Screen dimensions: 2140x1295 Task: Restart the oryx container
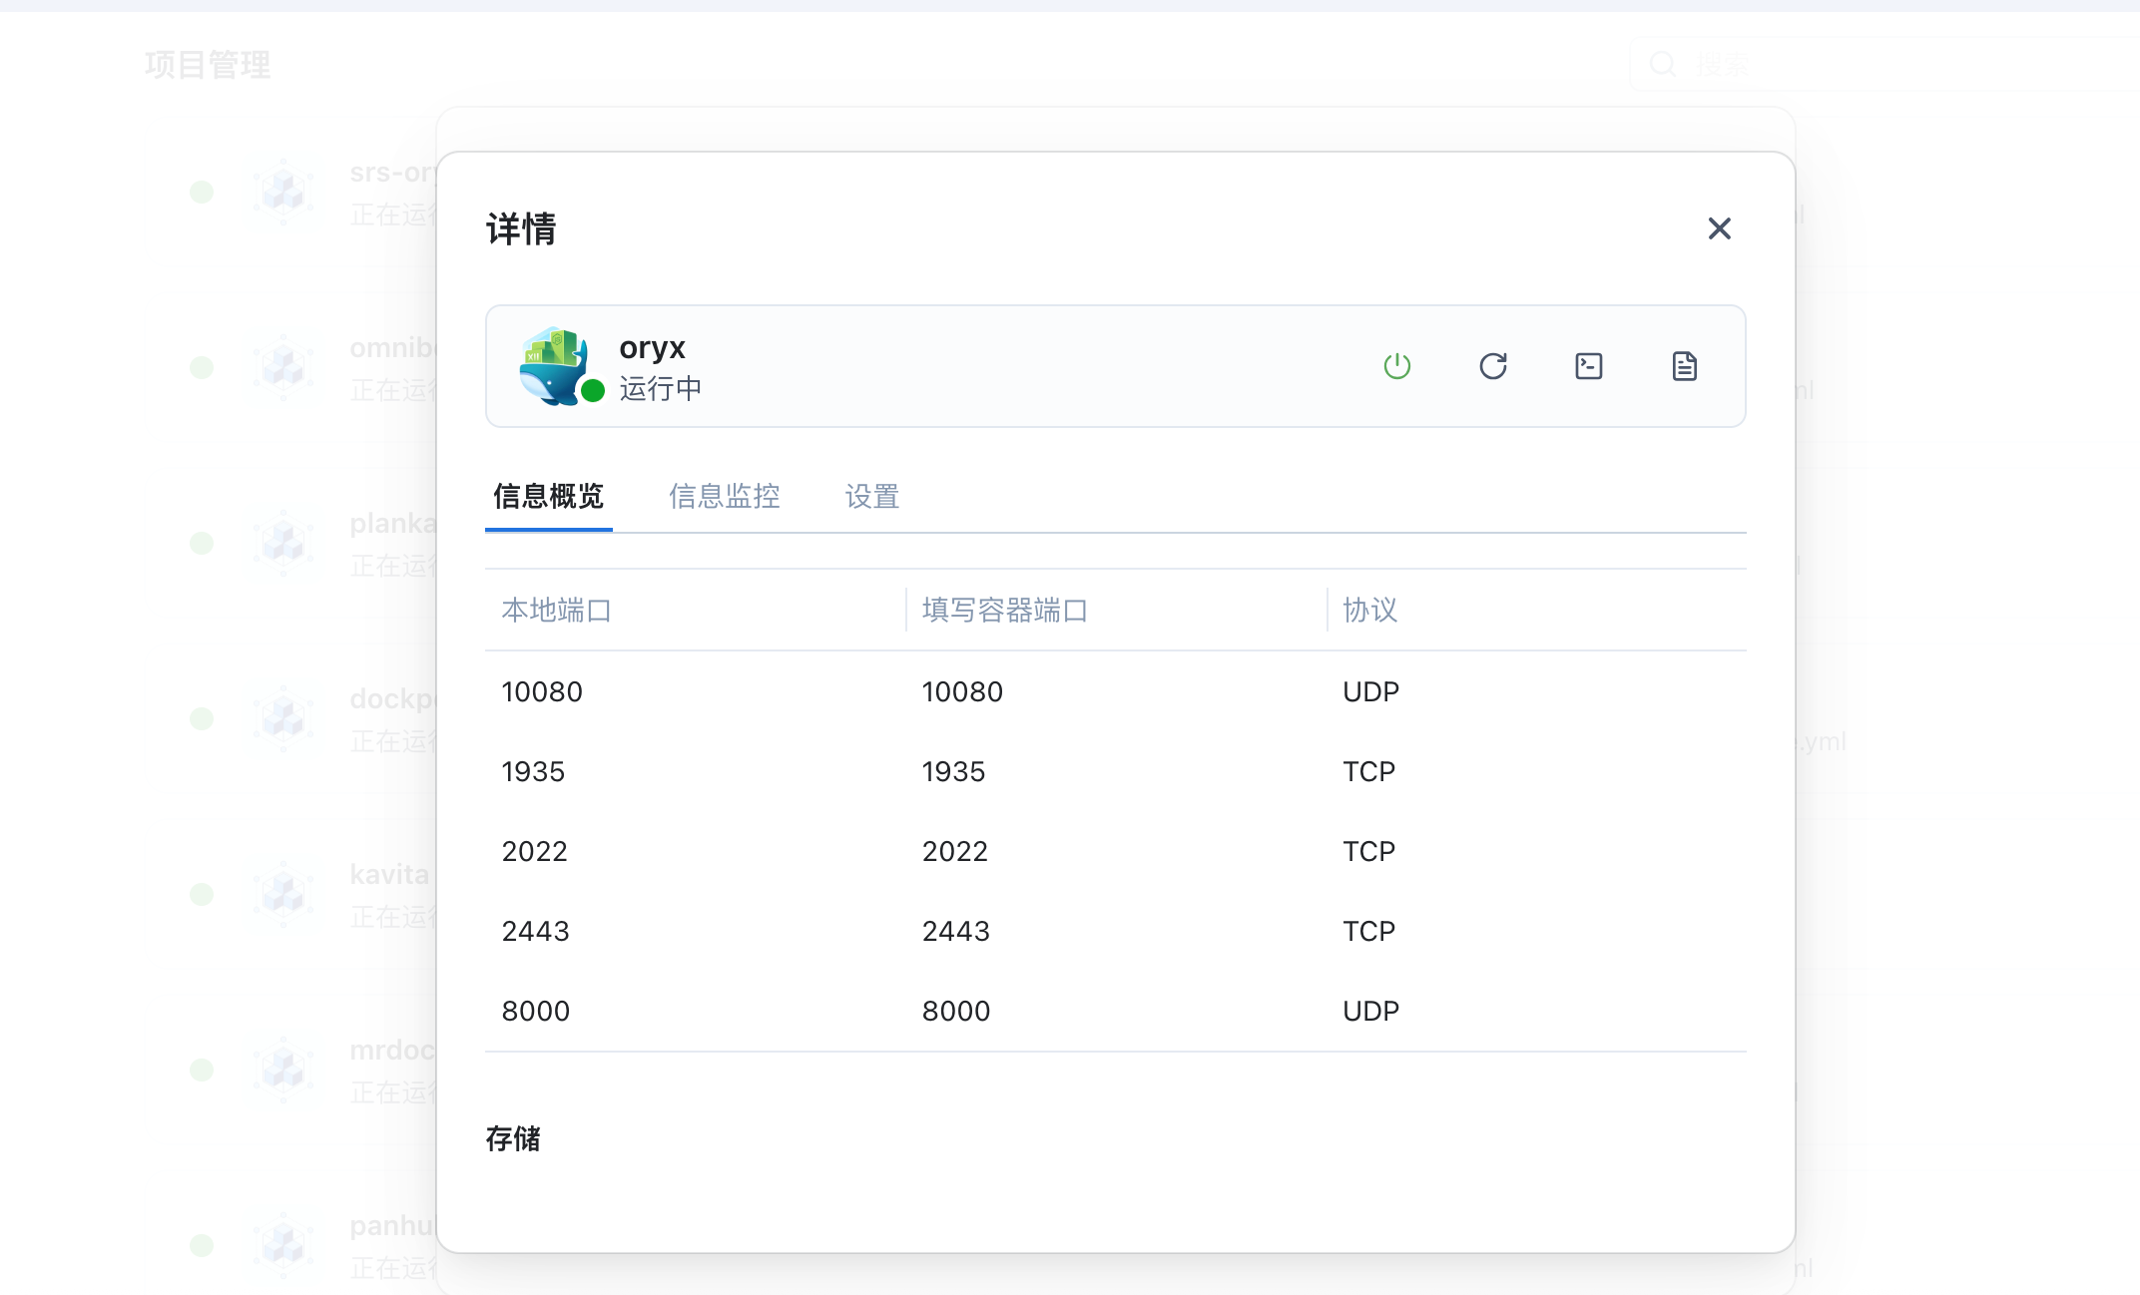click(1493, 366)
